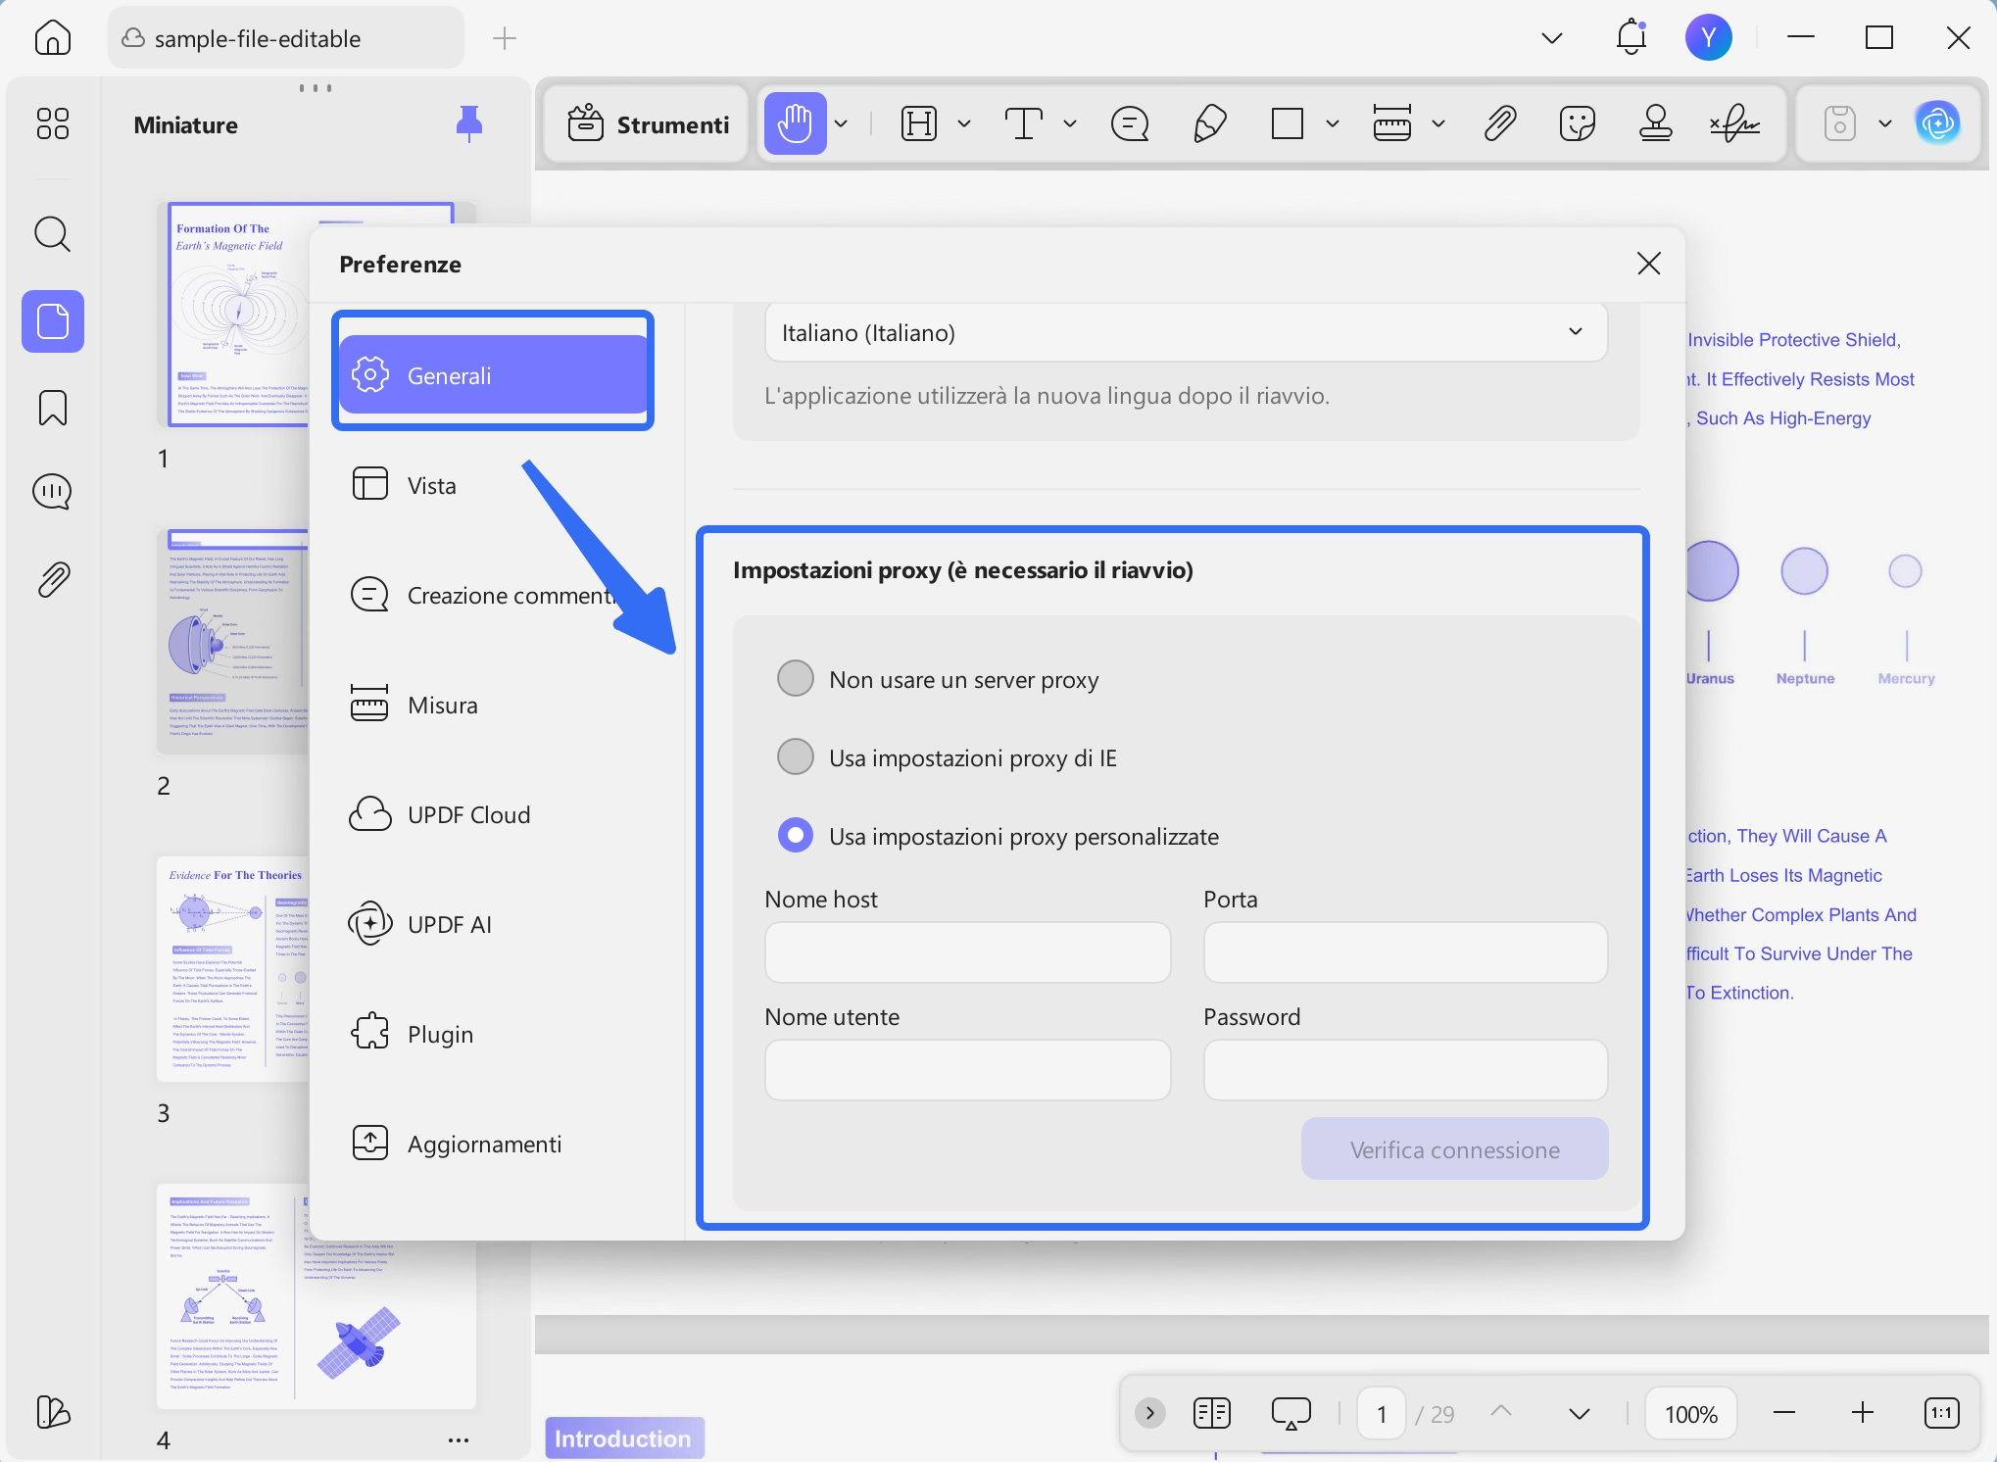Image resolution: width=1997 pixels, height=1462 pixels.
Task: Open the Italiano language dropdown
Action: 1185,332
